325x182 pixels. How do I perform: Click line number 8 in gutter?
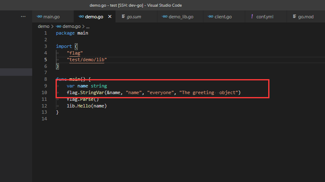click(46, 79)
